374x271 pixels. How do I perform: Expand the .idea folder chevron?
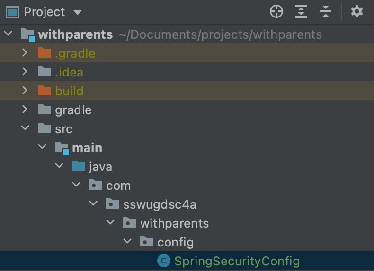click(25, 71)
